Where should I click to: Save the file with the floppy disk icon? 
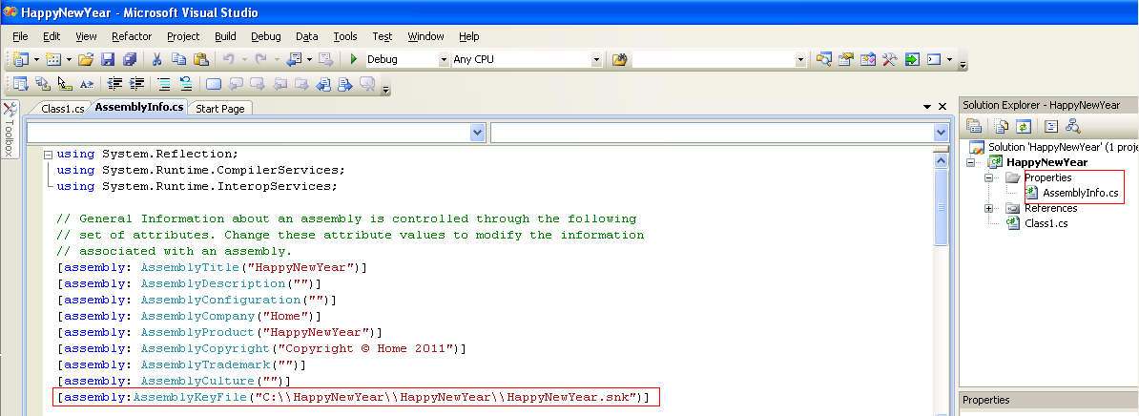(108, 59)
